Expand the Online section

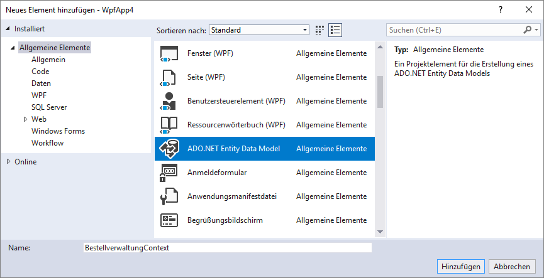[x=8, y=161]
